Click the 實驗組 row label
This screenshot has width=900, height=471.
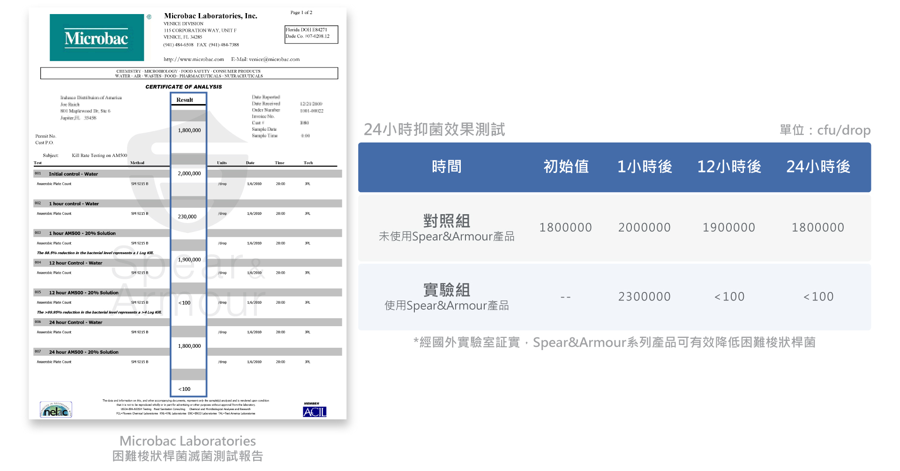[446, 290]
